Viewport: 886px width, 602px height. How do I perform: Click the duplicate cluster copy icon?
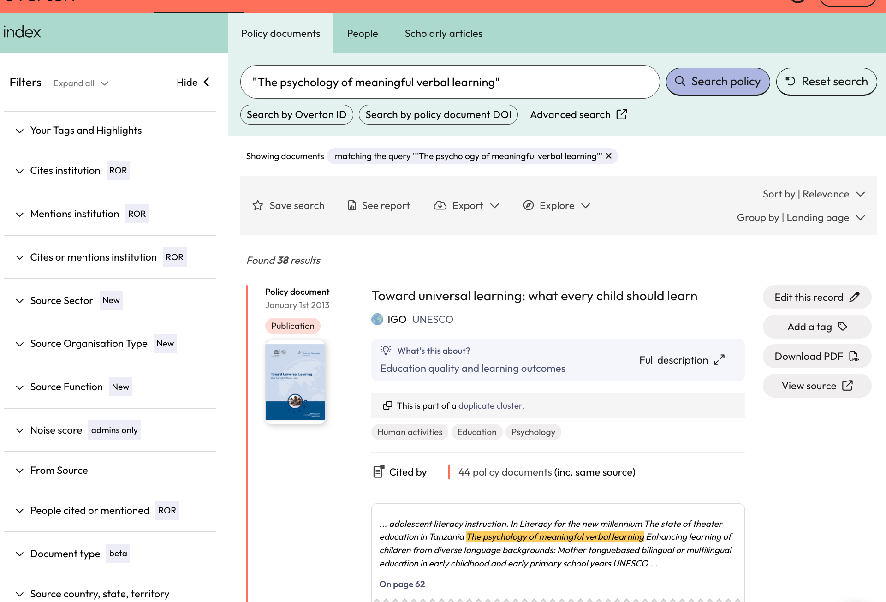click(387, 405)
